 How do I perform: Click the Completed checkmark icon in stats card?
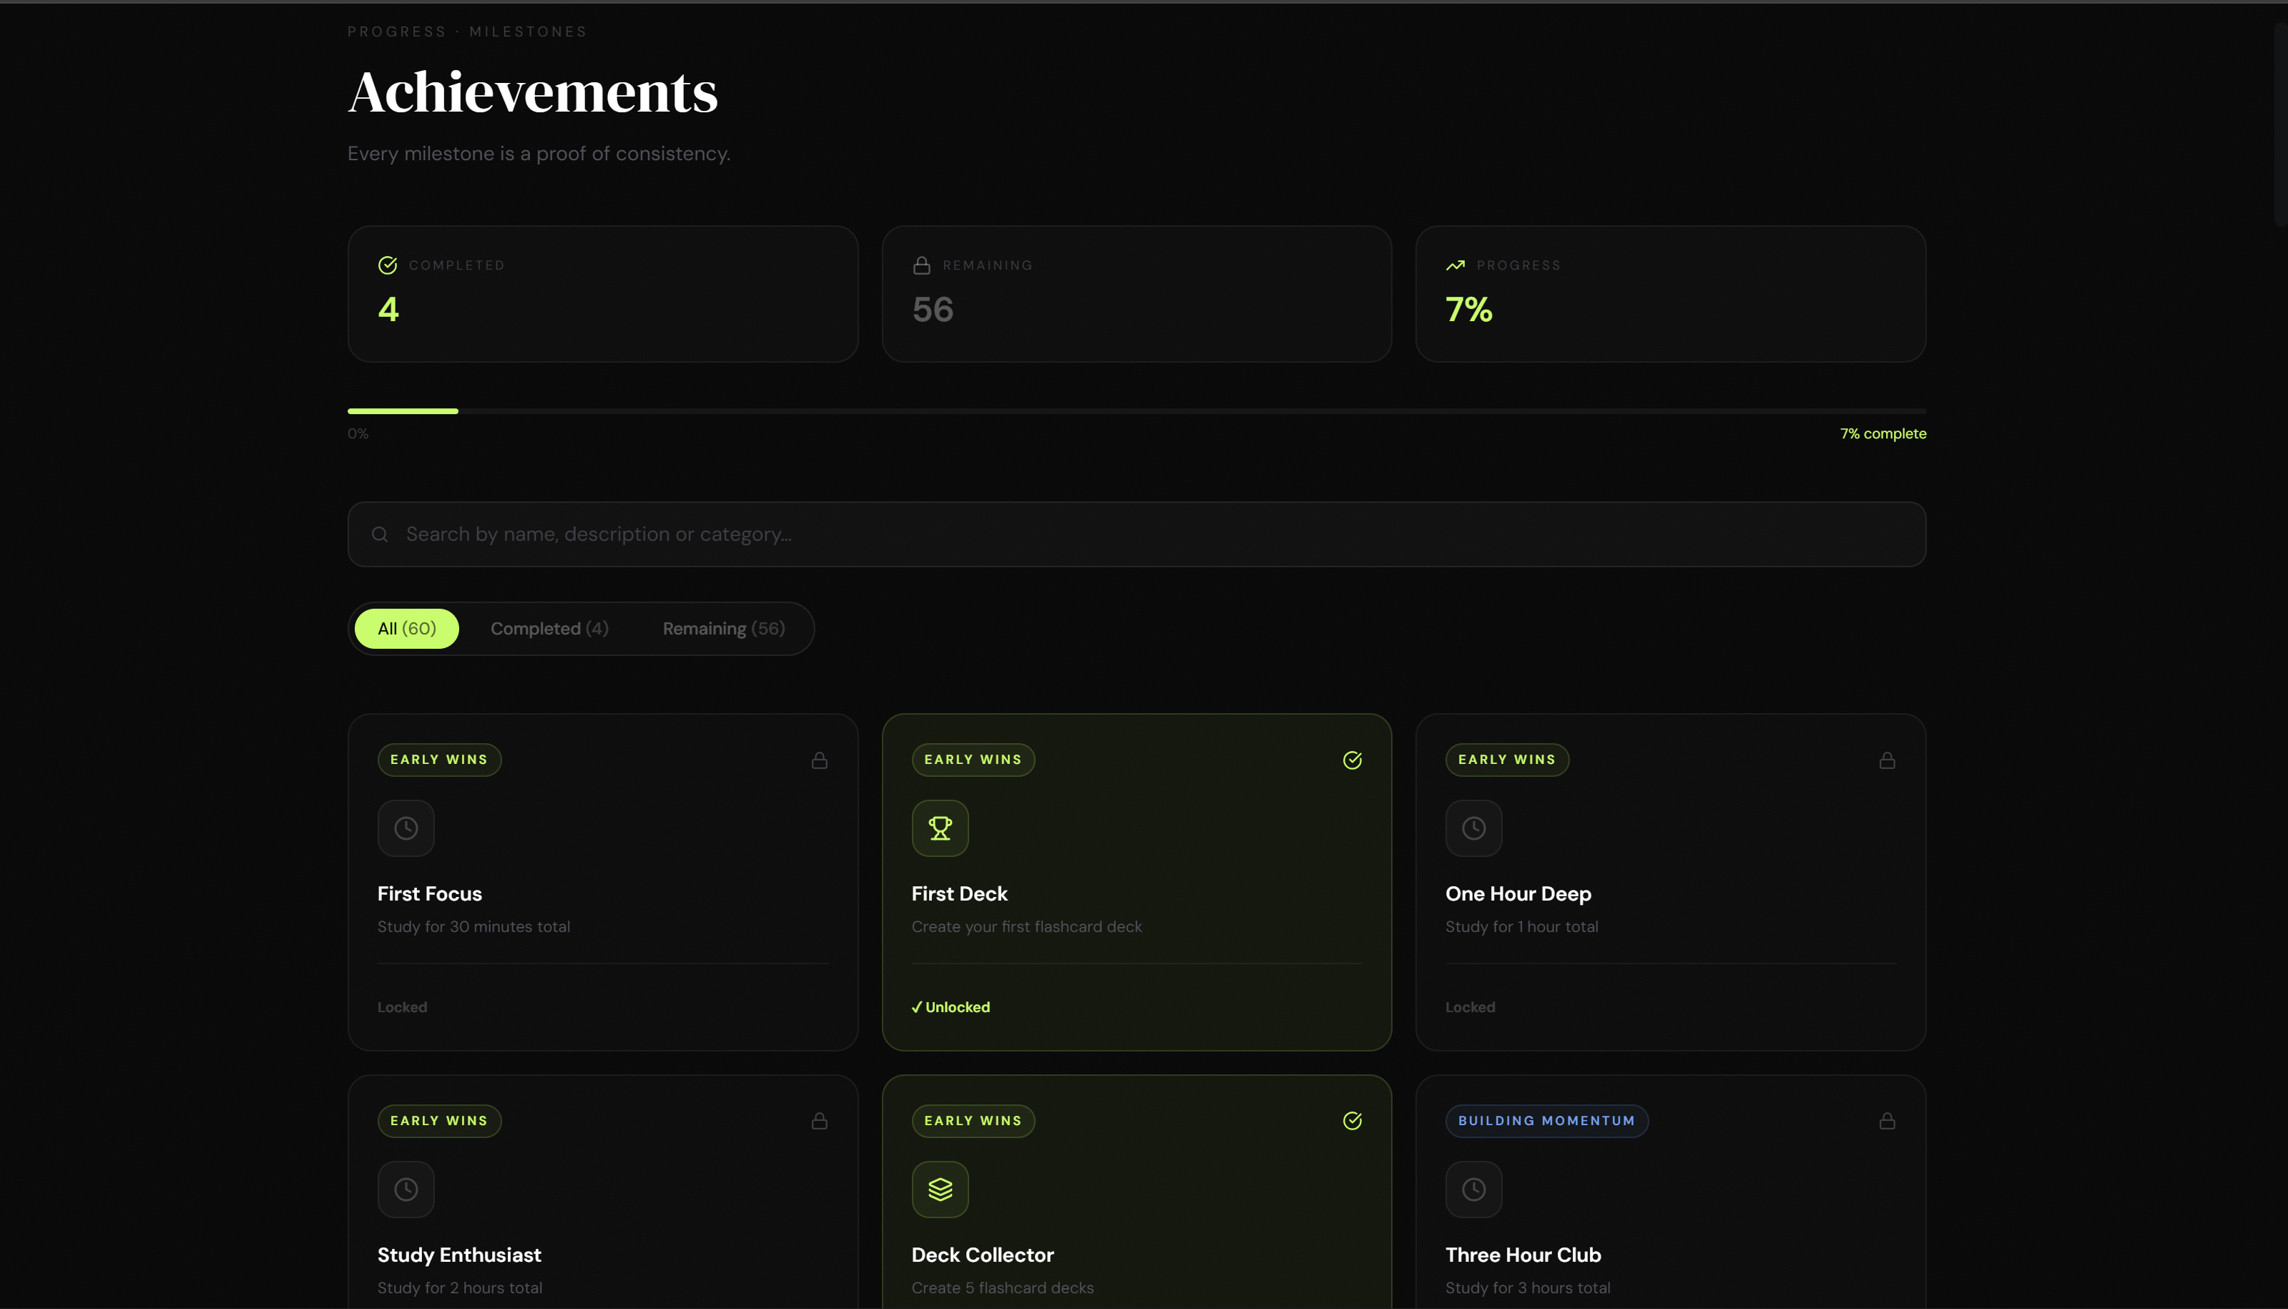click(x=388, y=265)
